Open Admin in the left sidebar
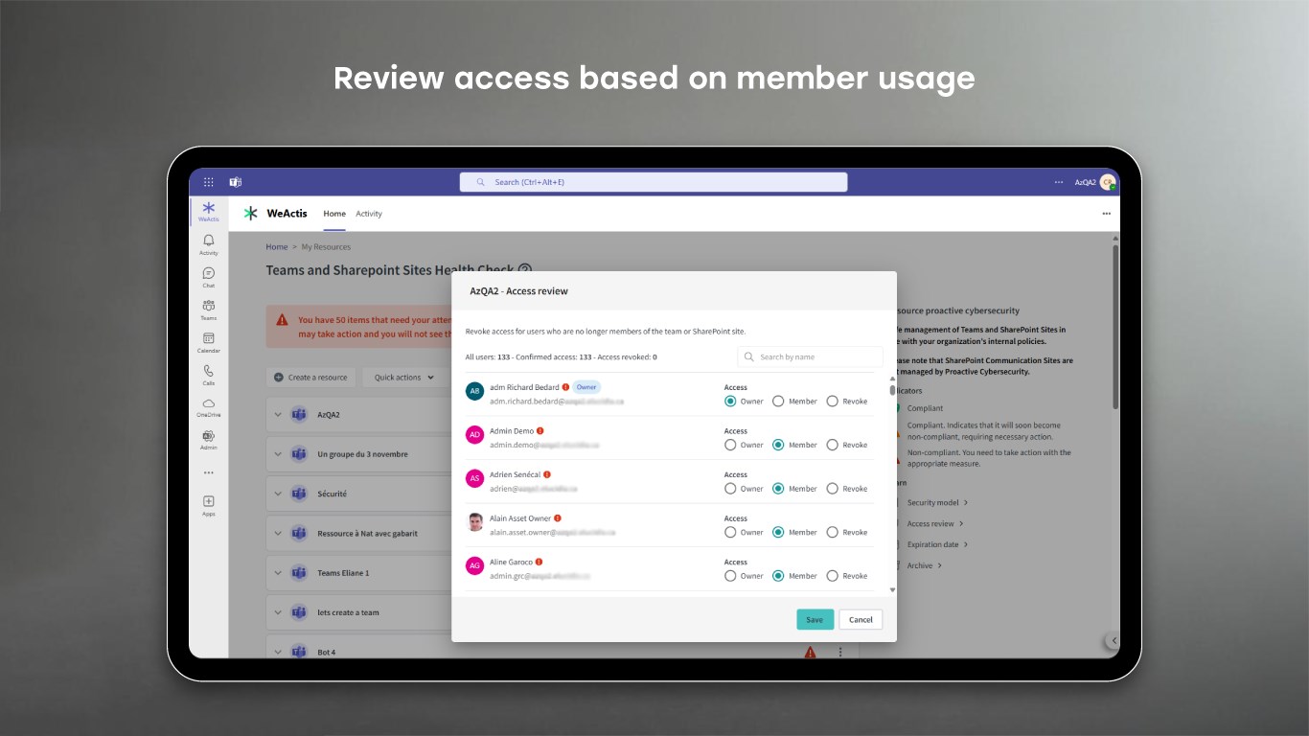1309x736 pixels. pyautogui.click(x=208, y=440)
